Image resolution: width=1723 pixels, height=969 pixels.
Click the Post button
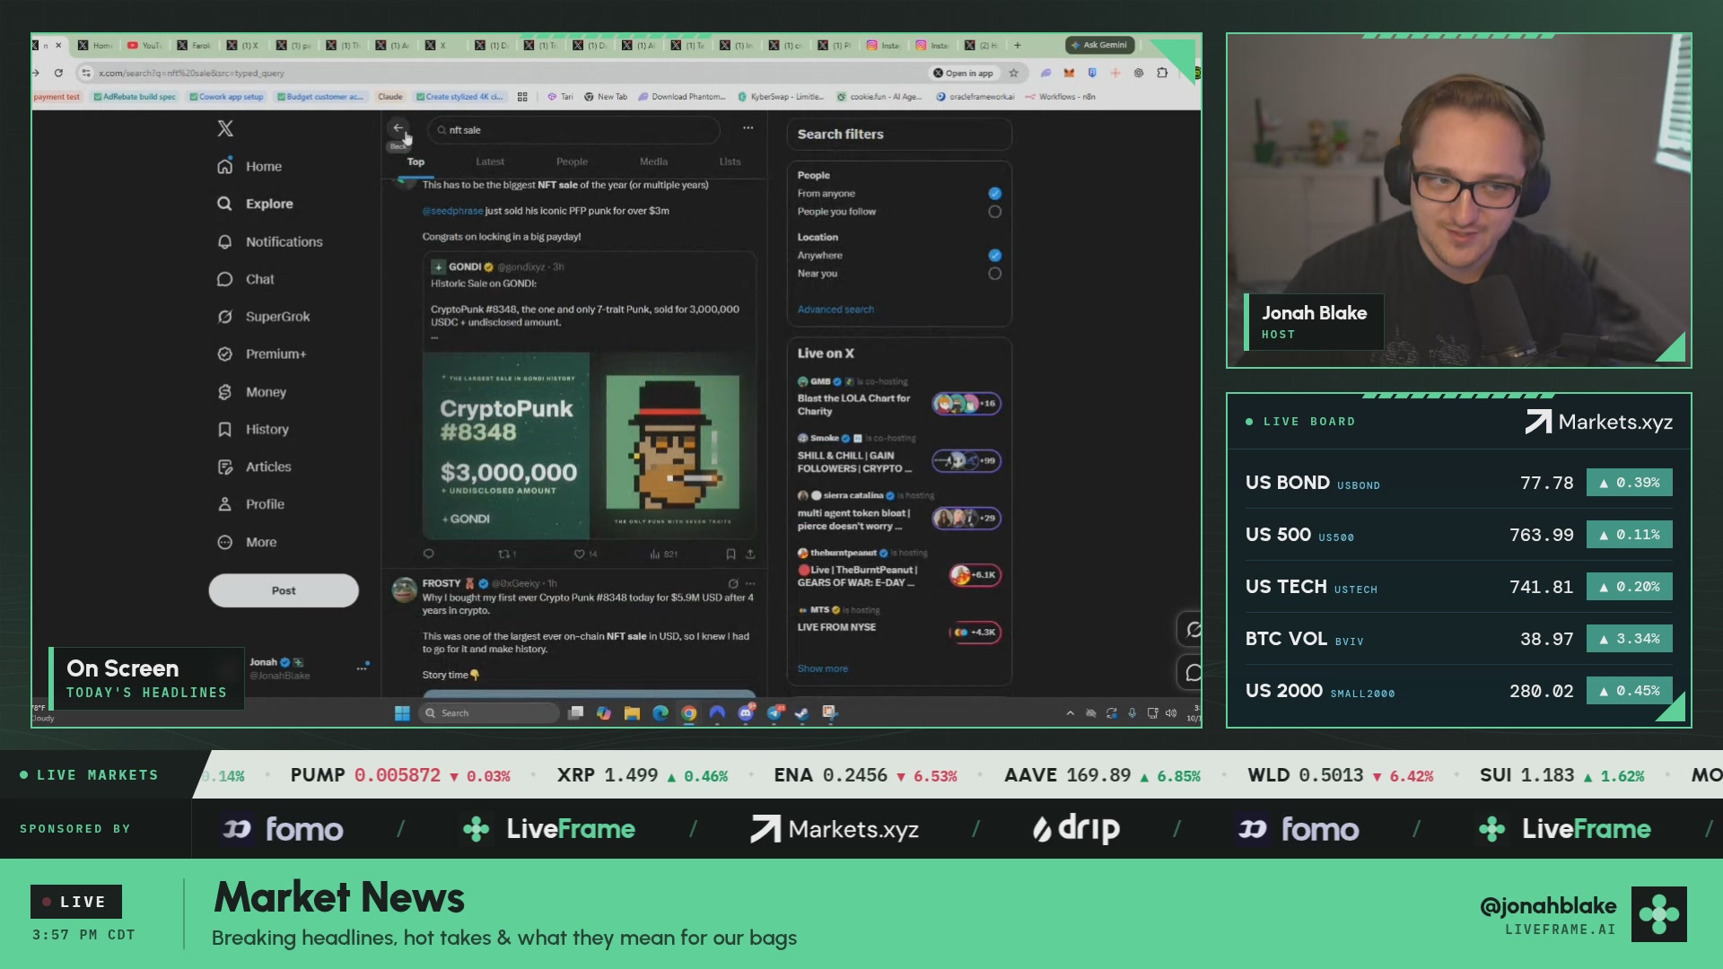[x=284, y=590]
